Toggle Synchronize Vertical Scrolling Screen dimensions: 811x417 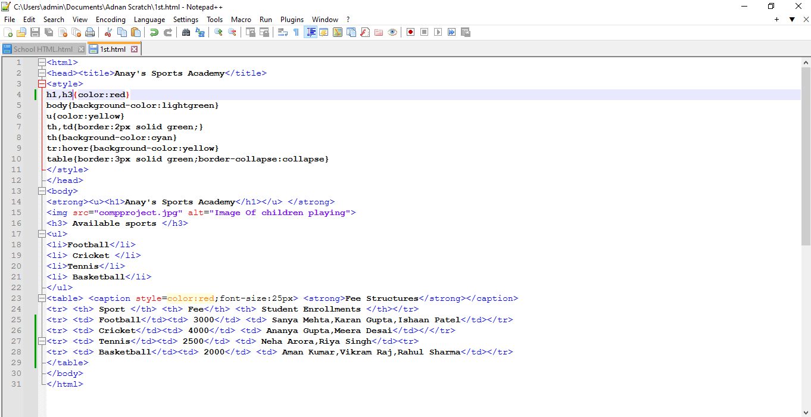point(251,32)
